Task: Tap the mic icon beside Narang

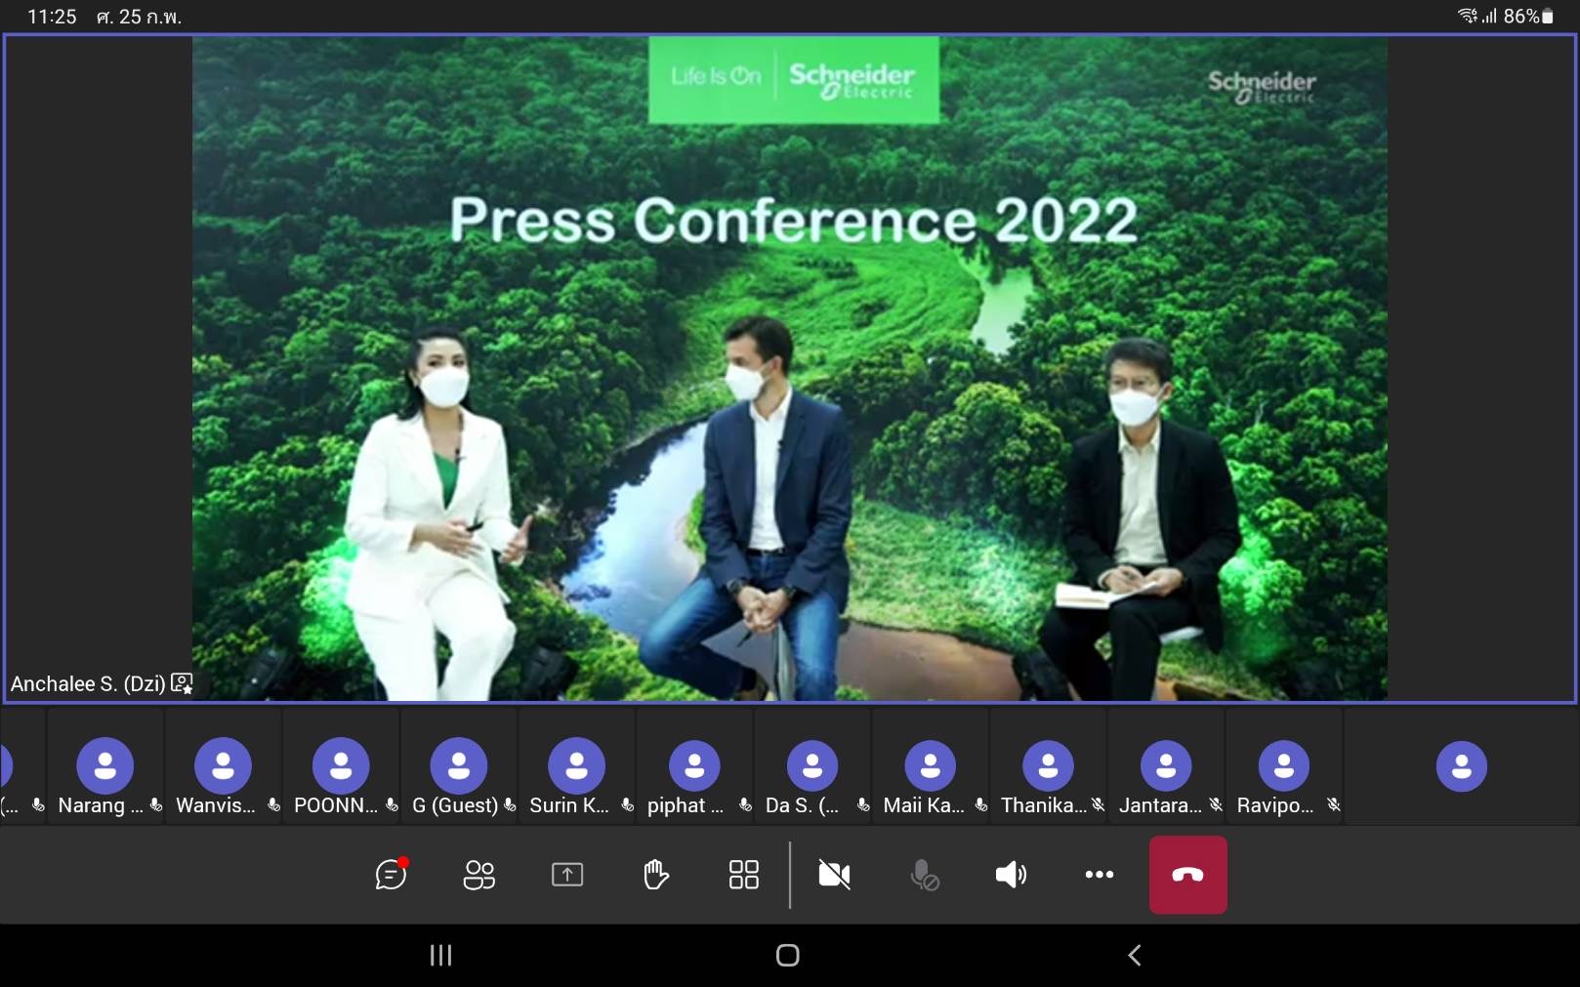Action: click(156, 805)
